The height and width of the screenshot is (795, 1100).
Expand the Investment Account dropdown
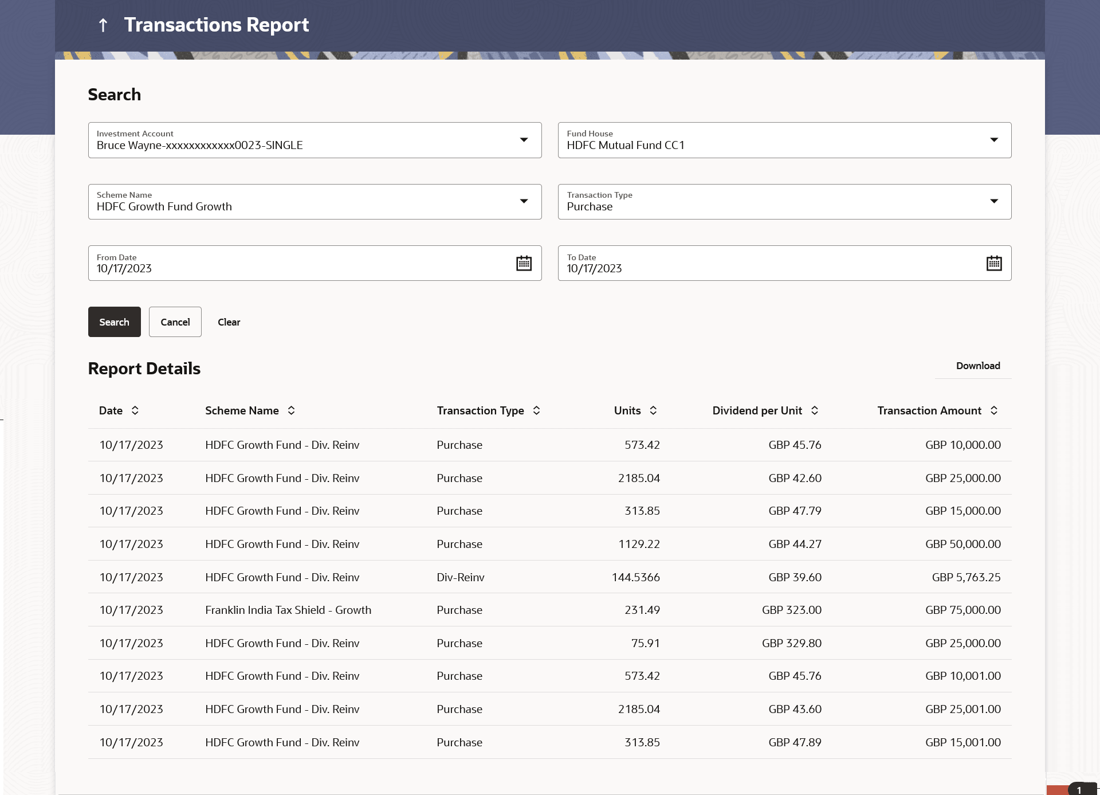pos(524,140)
